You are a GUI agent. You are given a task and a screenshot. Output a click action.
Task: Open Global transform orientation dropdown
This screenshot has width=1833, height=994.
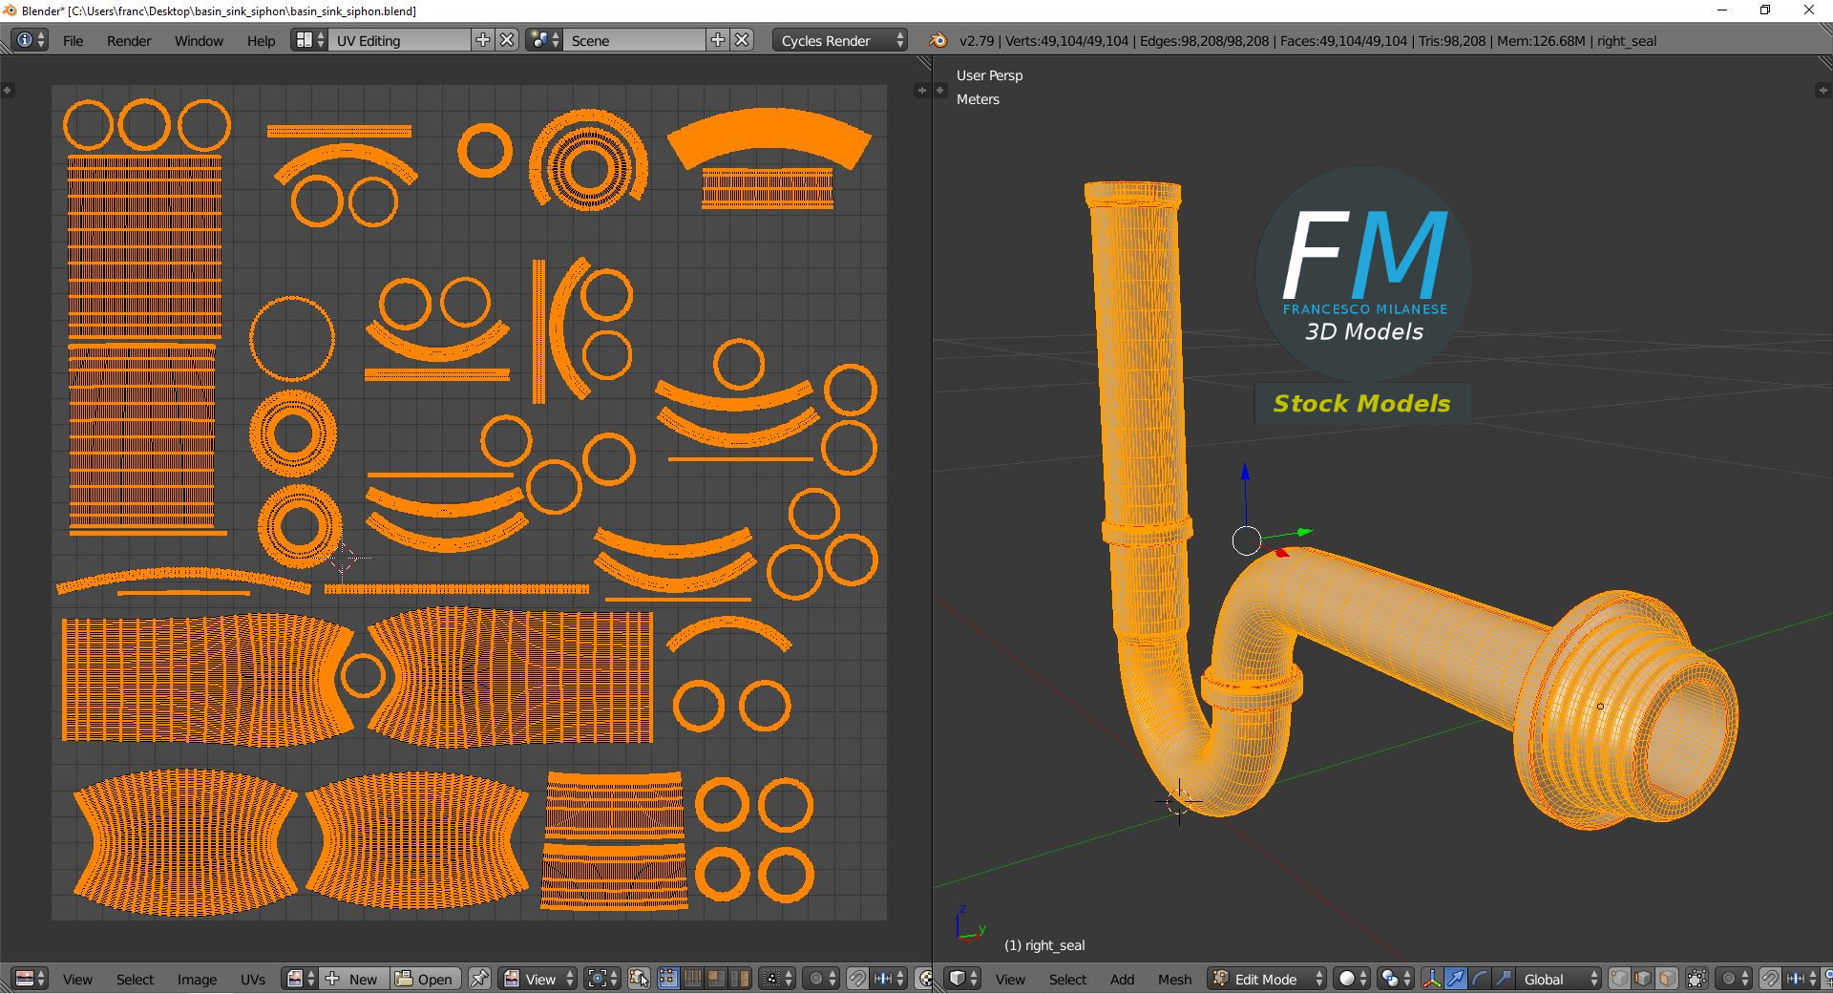pyautogui.click(x=1559, y=979)
